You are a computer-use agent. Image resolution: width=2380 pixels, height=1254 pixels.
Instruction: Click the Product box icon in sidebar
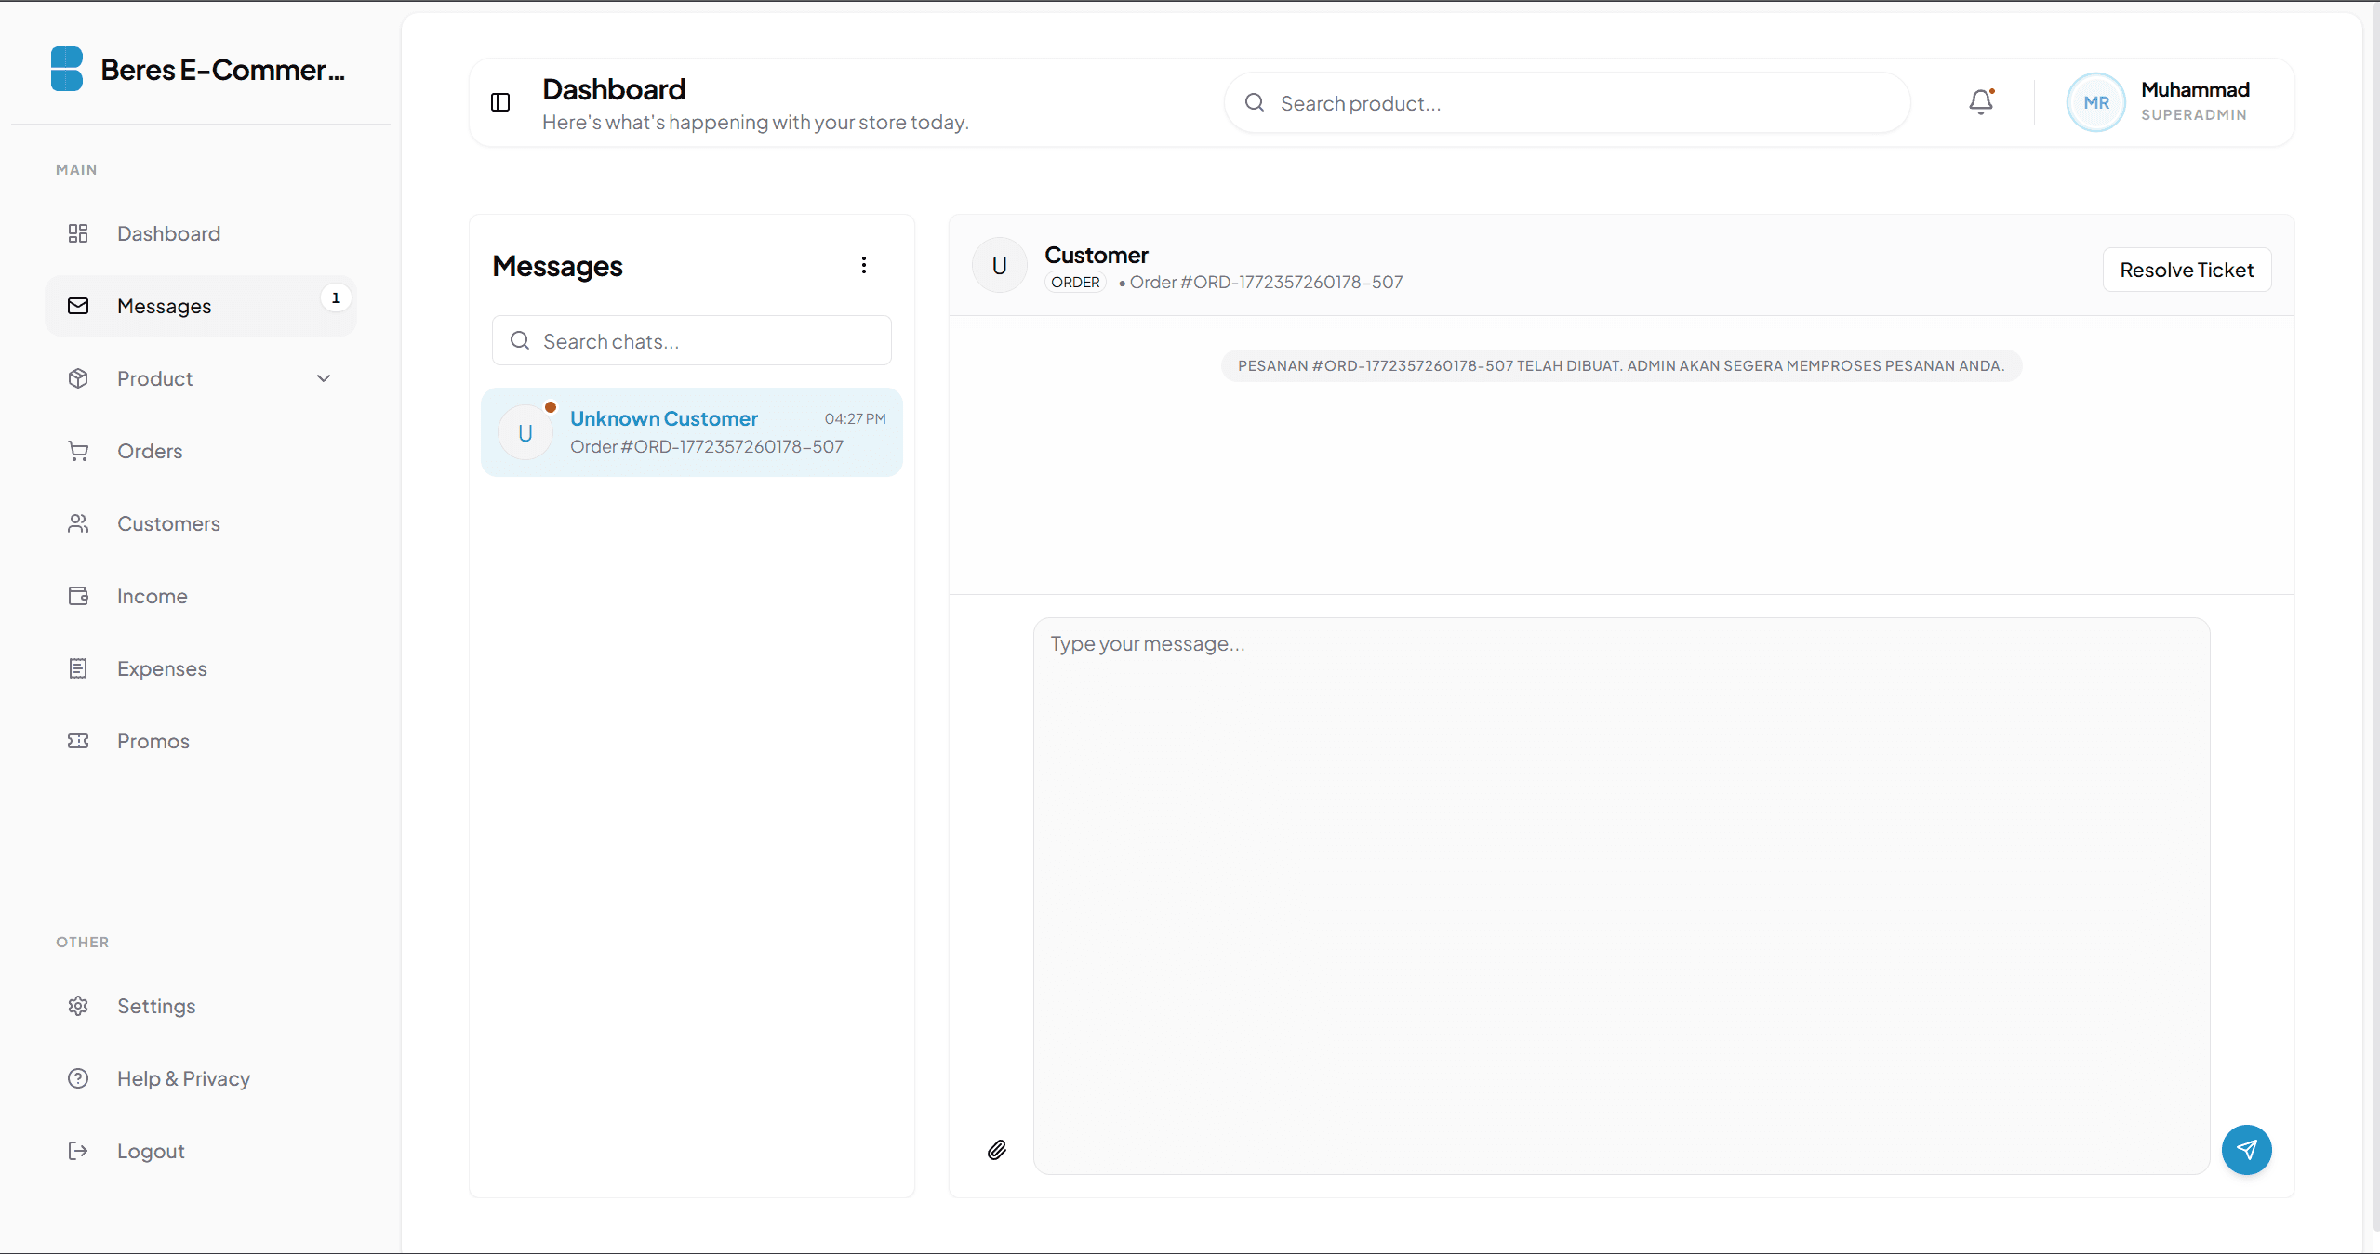point(78,378)
